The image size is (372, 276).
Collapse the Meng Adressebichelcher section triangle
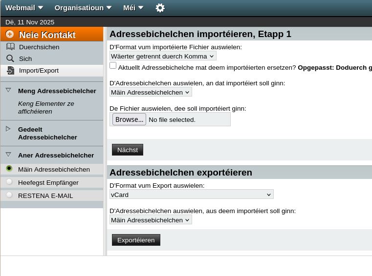point(8,90)
